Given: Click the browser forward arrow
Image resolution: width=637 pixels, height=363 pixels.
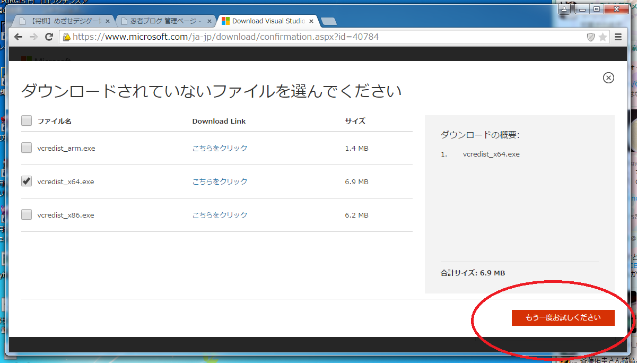Looking at the screenshot, I should (x=34, y=37).
